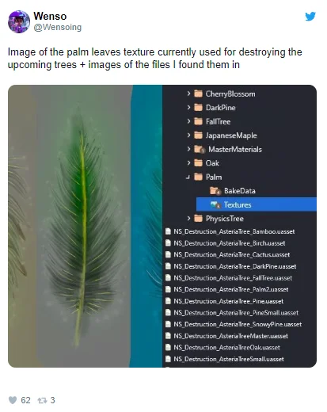The height and width of the screenshot is (412, 327).
Task: Select the FallTree folder entry
Action: click(212, 121)
